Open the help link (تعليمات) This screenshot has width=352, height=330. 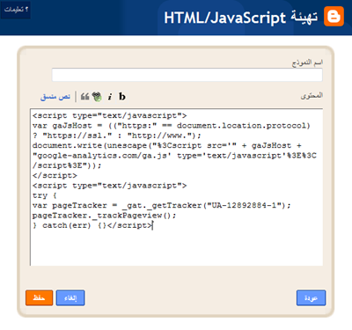click(x=16, y=10)
